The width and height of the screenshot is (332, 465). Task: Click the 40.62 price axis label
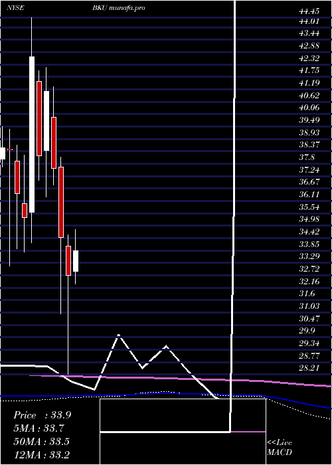click(x=309, y=95)
